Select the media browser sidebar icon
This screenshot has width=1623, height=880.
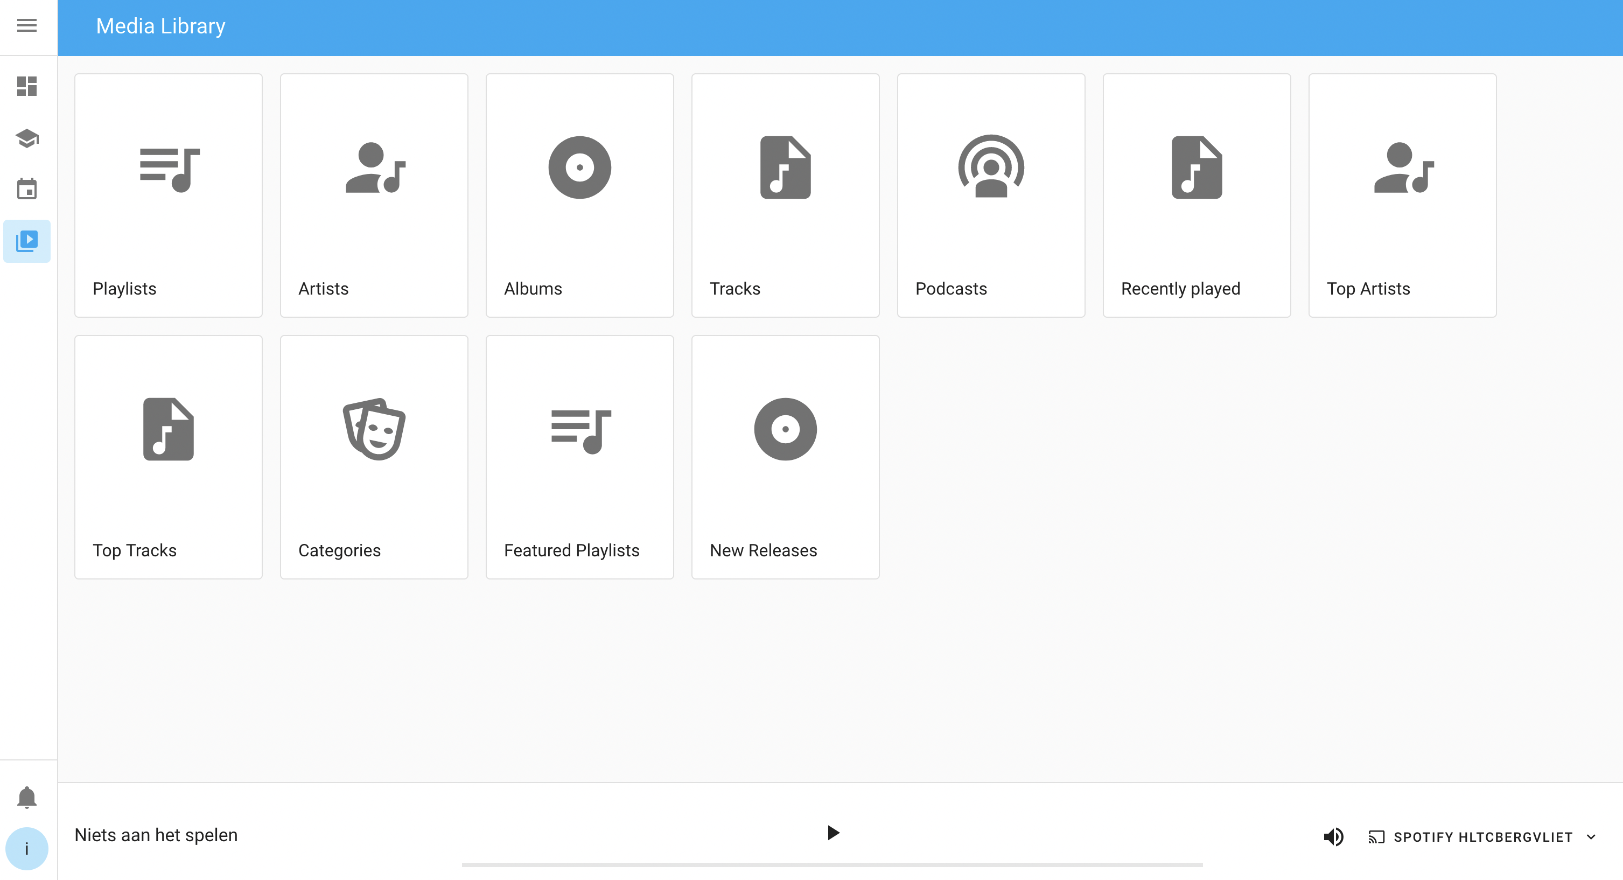26,241
